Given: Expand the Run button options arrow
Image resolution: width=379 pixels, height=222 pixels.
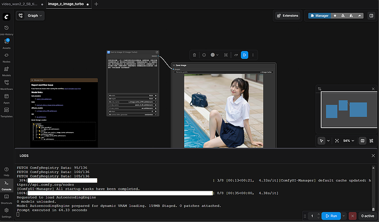Looking at the screenshot, I should pos(343,216).
